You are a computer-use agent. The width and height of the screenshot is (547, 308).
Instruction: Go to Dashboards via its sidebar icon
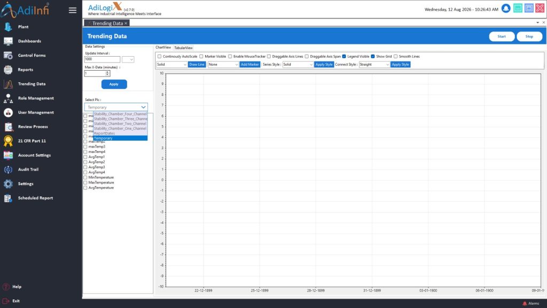pyautogui.click(x=8, y=41)
